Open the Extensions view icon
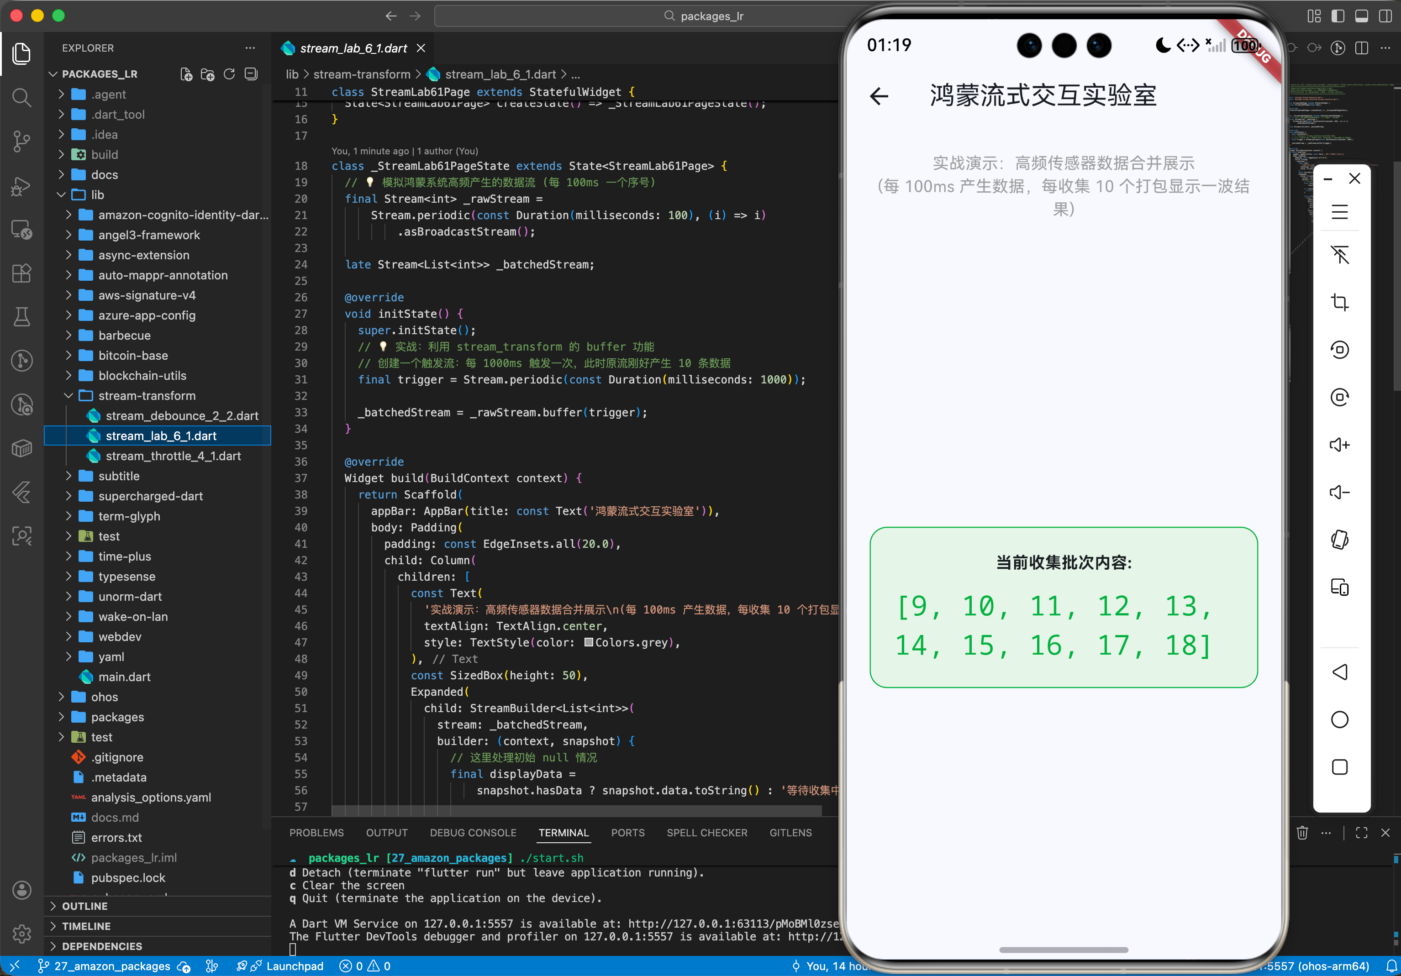The height and width of the screenshot is (976, 1401). (x=21, y=273)
